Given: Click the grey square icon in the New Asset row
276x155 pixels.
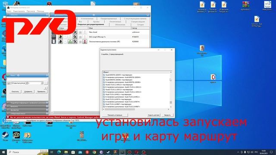Looking at the screenshot, I should 80,32.
